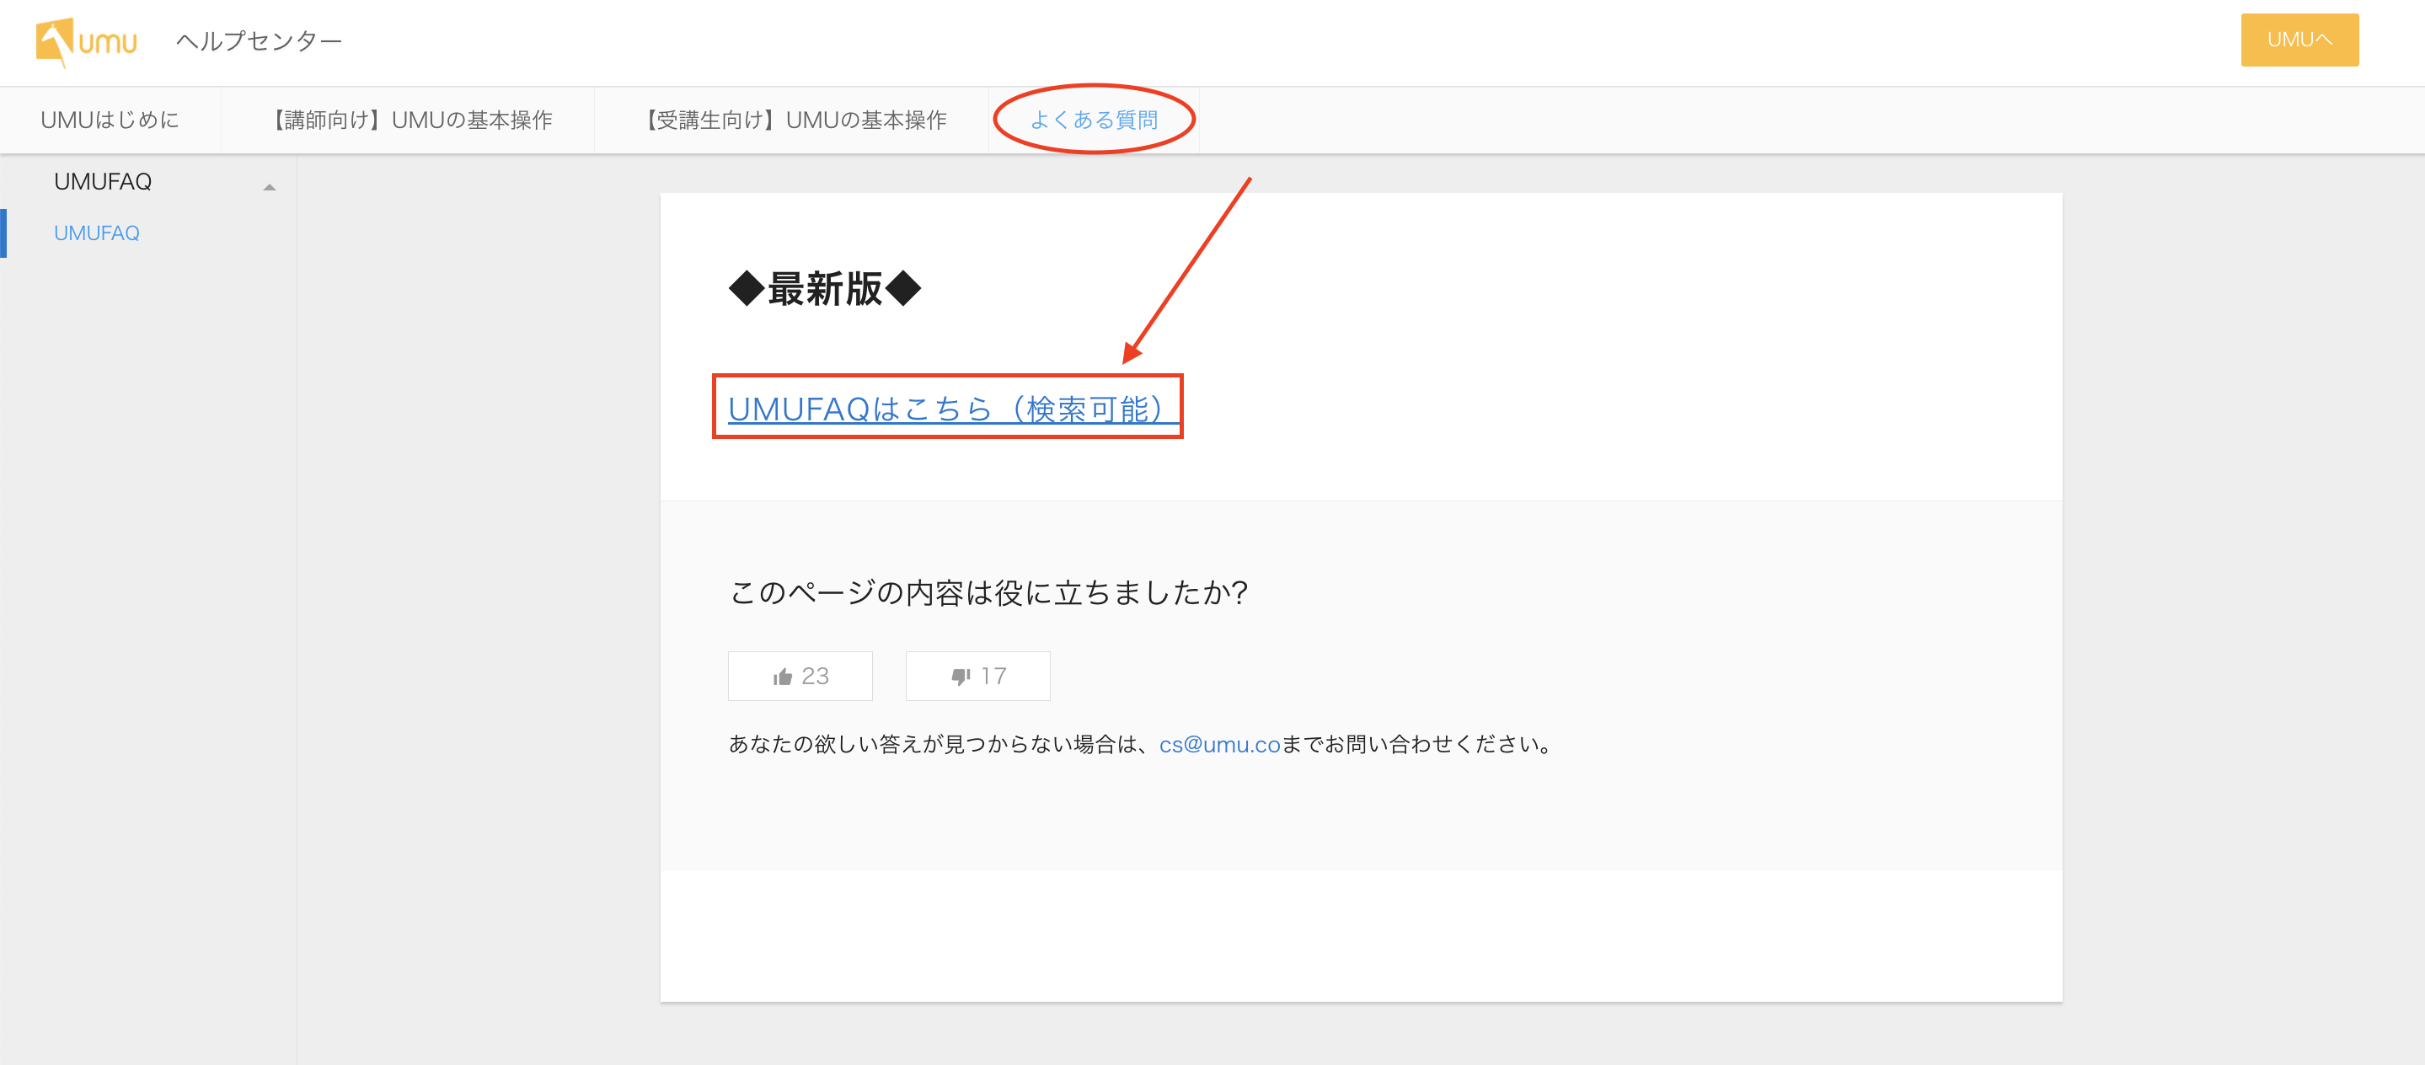Click the ヘルプセンター header title
Viewport: 2425px width, 1065px height.
point(259,41)
